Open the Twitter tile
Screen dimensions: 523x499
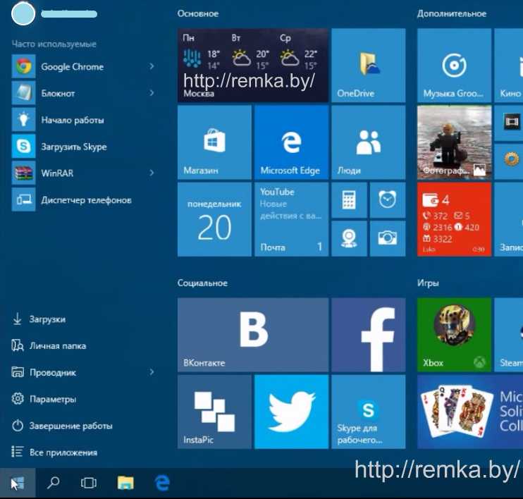tap(291, 412)
